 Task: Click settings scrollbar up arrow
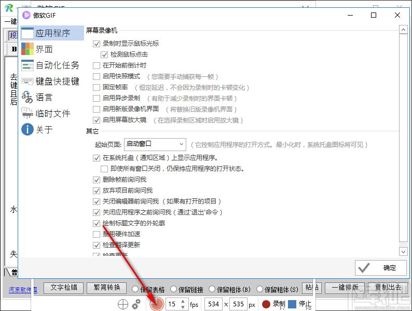coord(403,30)
